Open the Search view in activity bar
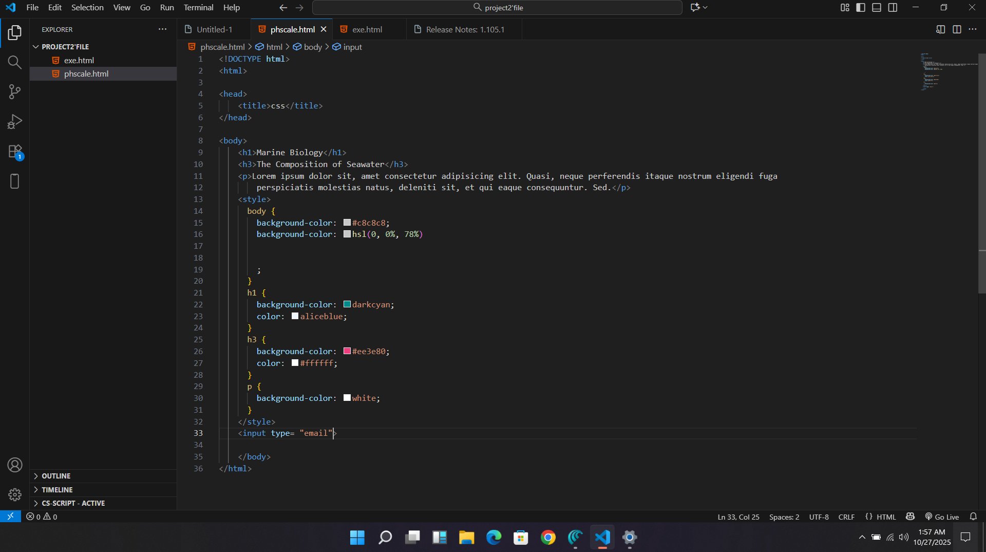 click(14, 62)
